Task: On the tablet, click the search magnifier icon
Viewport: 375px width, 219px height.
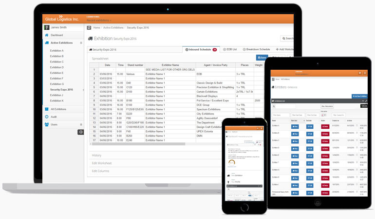Action: (x=274, y=106)
